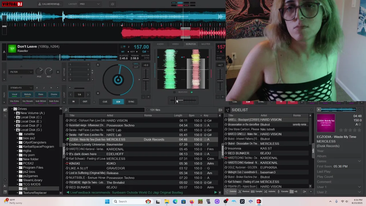Toggle the Drums stem pad
The height and width of the screenshot is (206, 366).
click(x=54, y=94)
